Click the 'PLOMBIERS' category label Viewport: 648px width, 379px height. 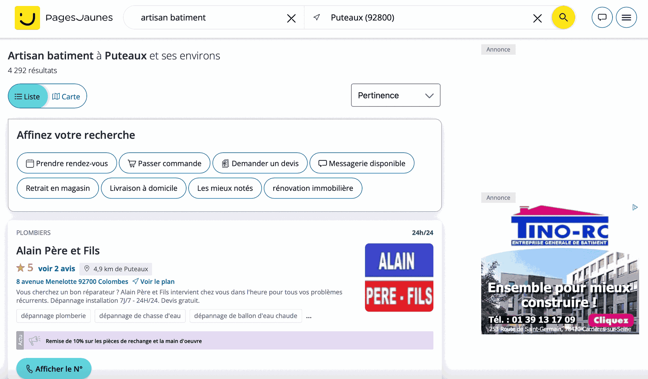point(33,233)
